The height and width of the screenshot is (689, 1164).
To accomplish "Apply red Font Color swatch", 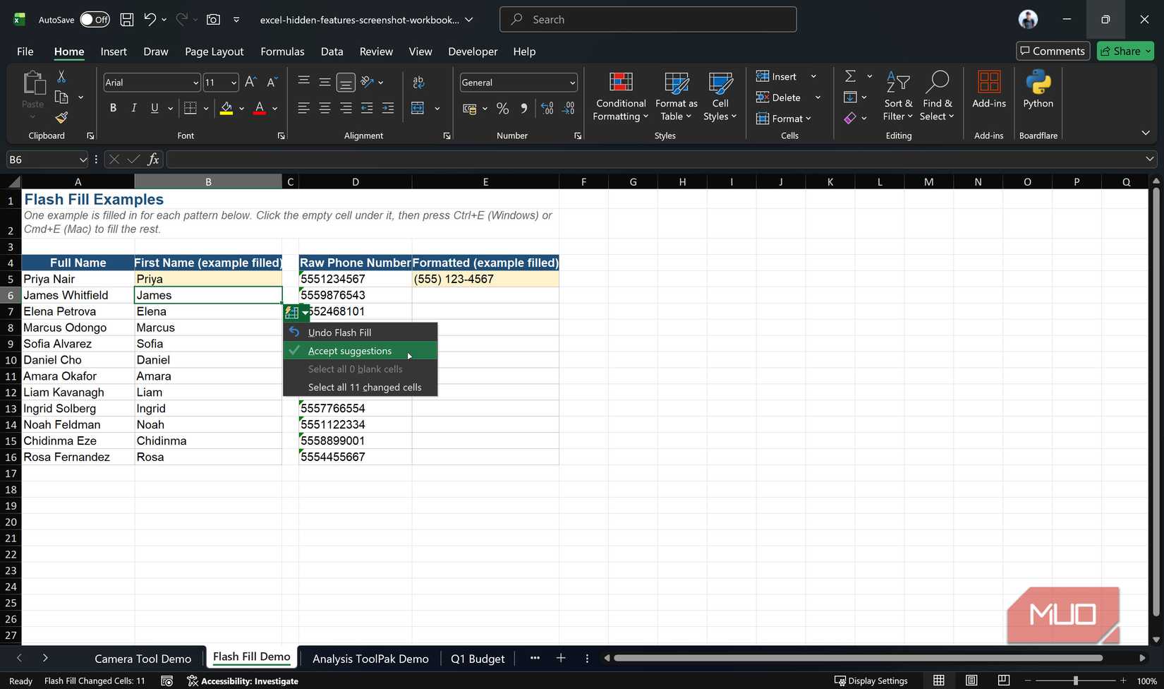I will coord(260,108).
